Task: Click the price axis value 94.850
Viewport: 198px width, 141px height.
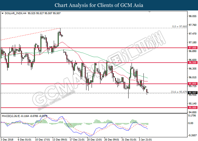Action: click(x=193, y=112)
